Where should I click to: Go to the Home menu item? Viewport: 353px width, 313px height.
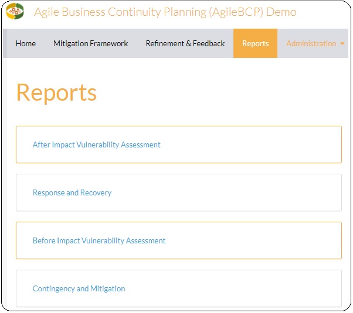(x=26, y=43)
